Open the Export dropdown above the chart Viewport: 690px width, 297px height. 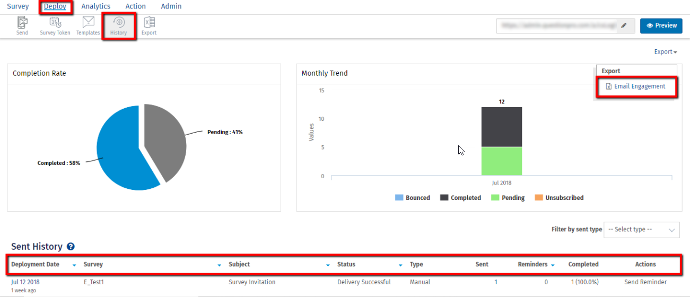tap(666, 52)
